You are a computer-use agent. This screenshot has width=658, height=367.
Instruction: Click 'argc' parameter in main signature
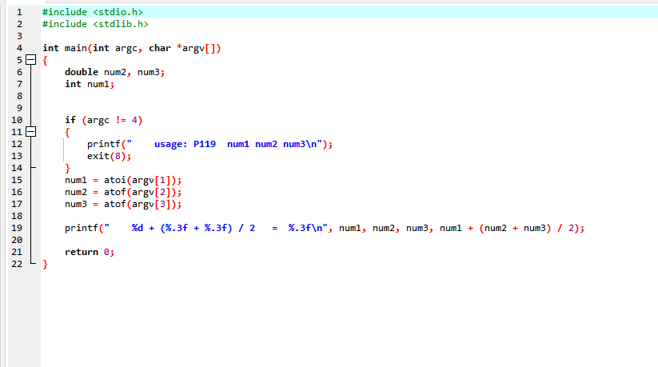pos(126,49)
